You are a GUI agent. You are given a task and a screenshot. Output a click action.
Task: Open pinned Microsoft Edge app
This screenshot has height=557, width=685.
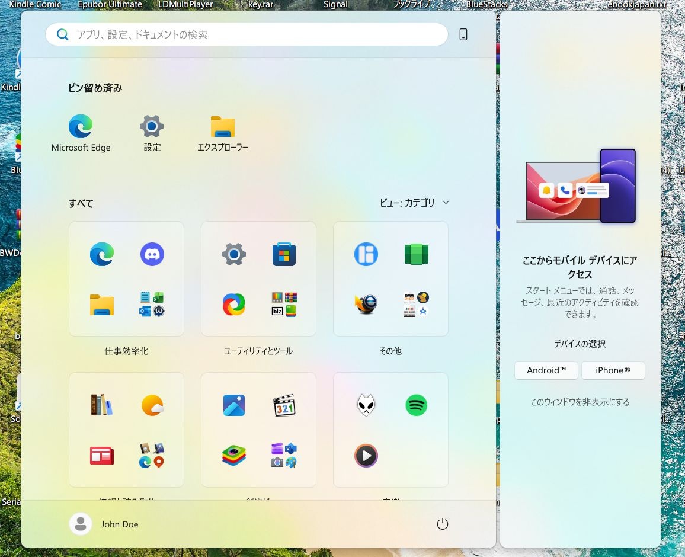pos(81,133)
